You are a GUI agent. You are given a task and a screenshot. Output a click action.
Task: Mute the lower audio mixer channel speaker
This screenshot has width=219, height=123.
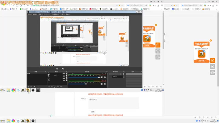pos(102,84)
